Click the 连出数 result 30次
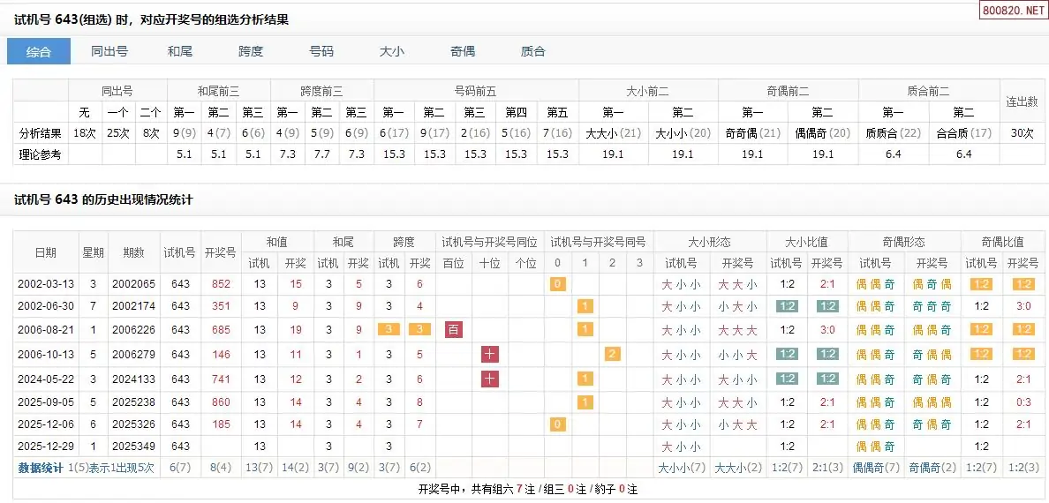Image resolution: width=1049 pixels, height=503 pixels. coord(1022,133)
